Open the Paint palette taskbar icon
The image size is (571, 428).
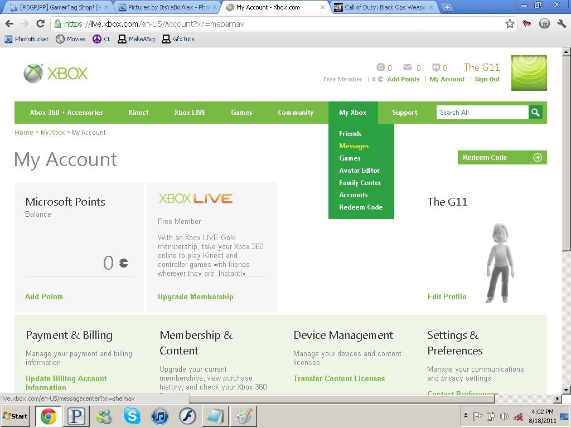click(243, 416)
